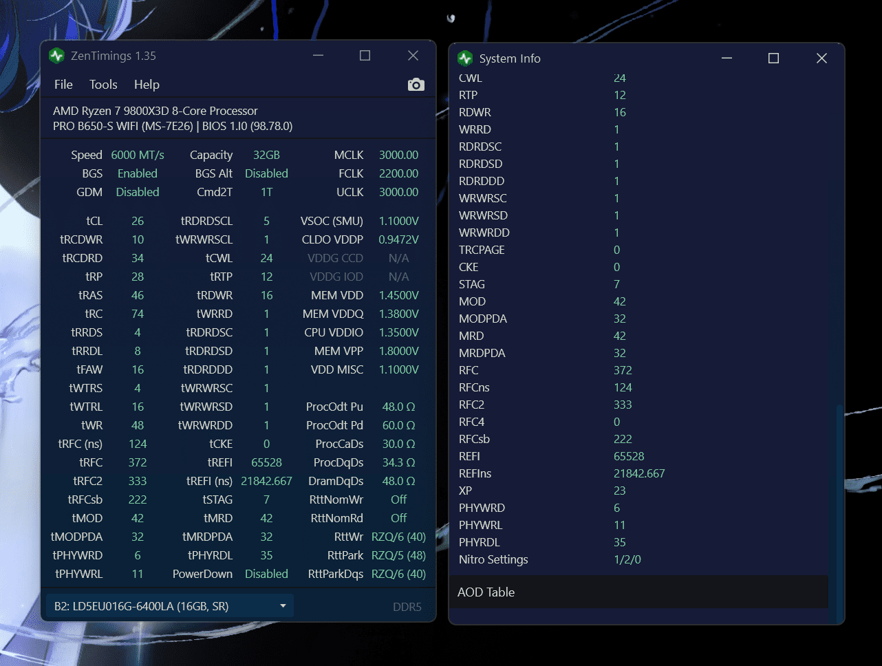Click the TRCPAGE row in System Info
The width and height of the screenshot is (882, 666).
coord(638,250)
